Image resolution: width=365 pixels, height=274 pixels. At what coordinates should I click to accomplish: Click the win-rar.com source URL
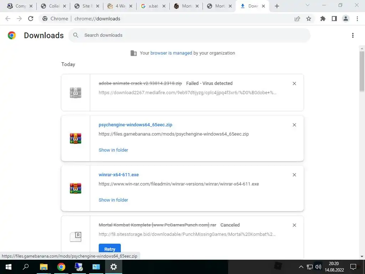[179, 184]
